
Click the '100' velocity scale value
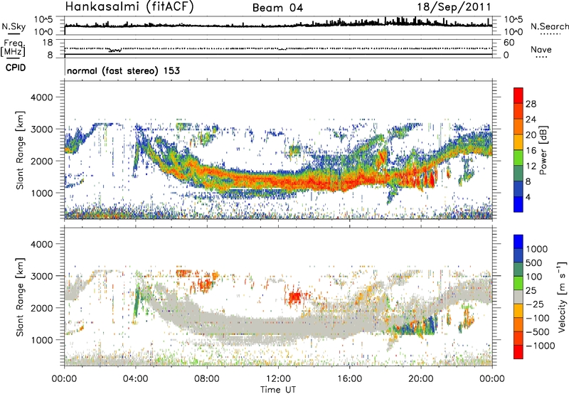[534, 277]
